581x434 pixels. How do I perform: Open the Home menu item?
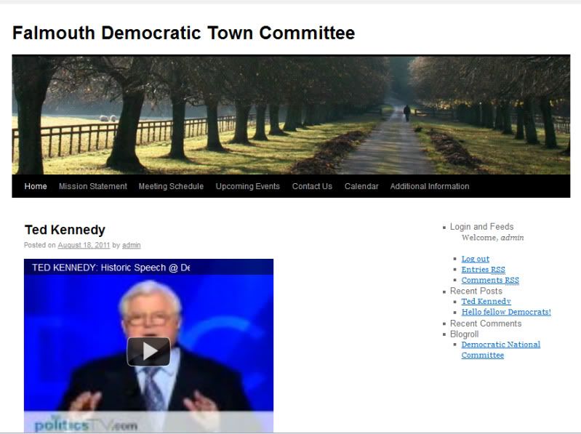36,187
